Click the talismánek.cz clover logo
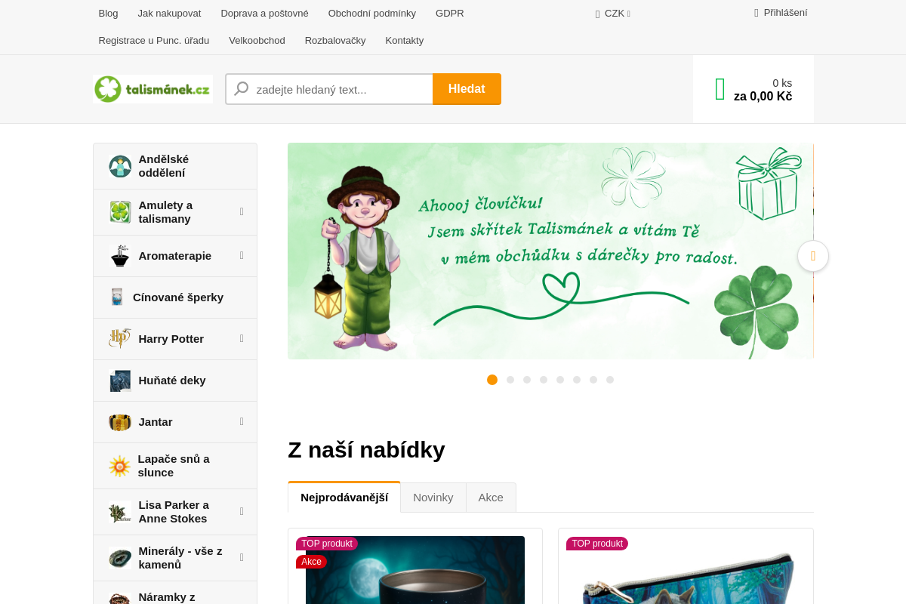Screen dimensions: 906x604 (153, 89)
